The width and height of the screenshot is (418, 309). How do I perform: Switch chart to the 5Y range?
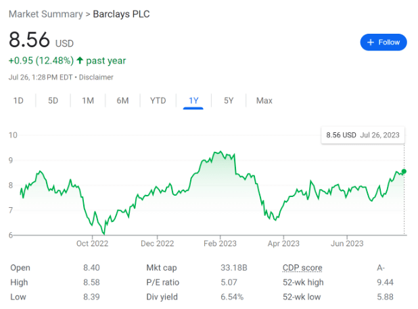[229, 101]
